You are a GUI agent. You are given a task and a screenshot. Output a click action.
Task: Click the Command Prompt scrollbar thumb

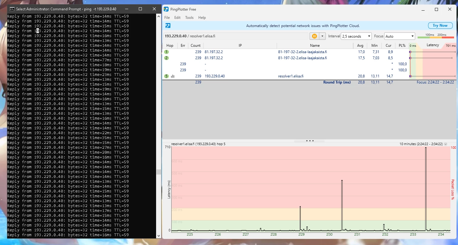(x=159, y=172)
